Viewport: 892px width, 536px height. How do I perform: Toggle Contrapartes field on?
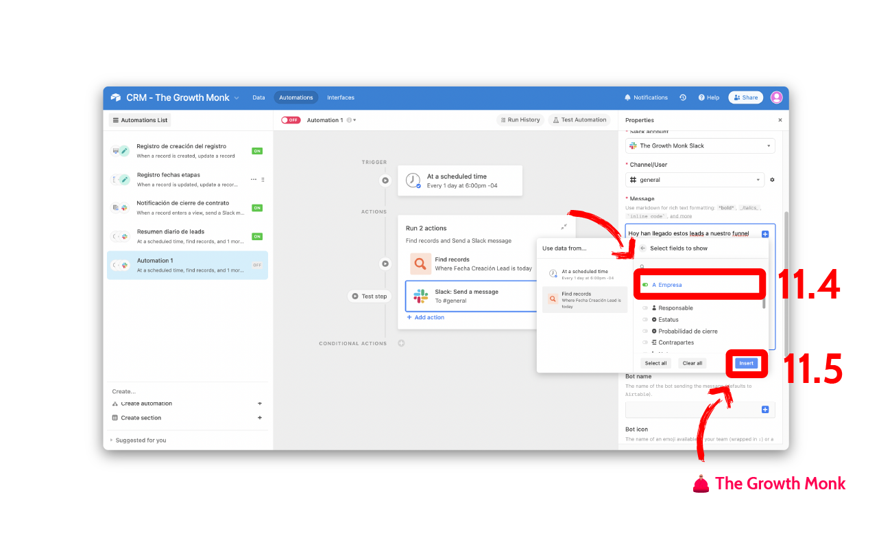click(x=645, y=342)
